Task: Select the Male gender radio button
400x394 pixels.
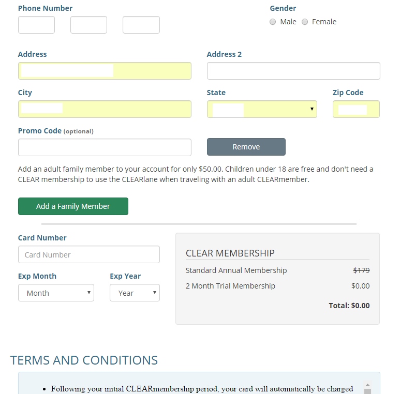Action: pos(273,22)
